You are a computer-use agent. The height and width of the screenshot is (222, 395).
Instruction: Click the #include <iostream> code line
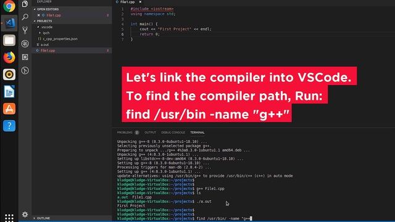pos(152,9)
